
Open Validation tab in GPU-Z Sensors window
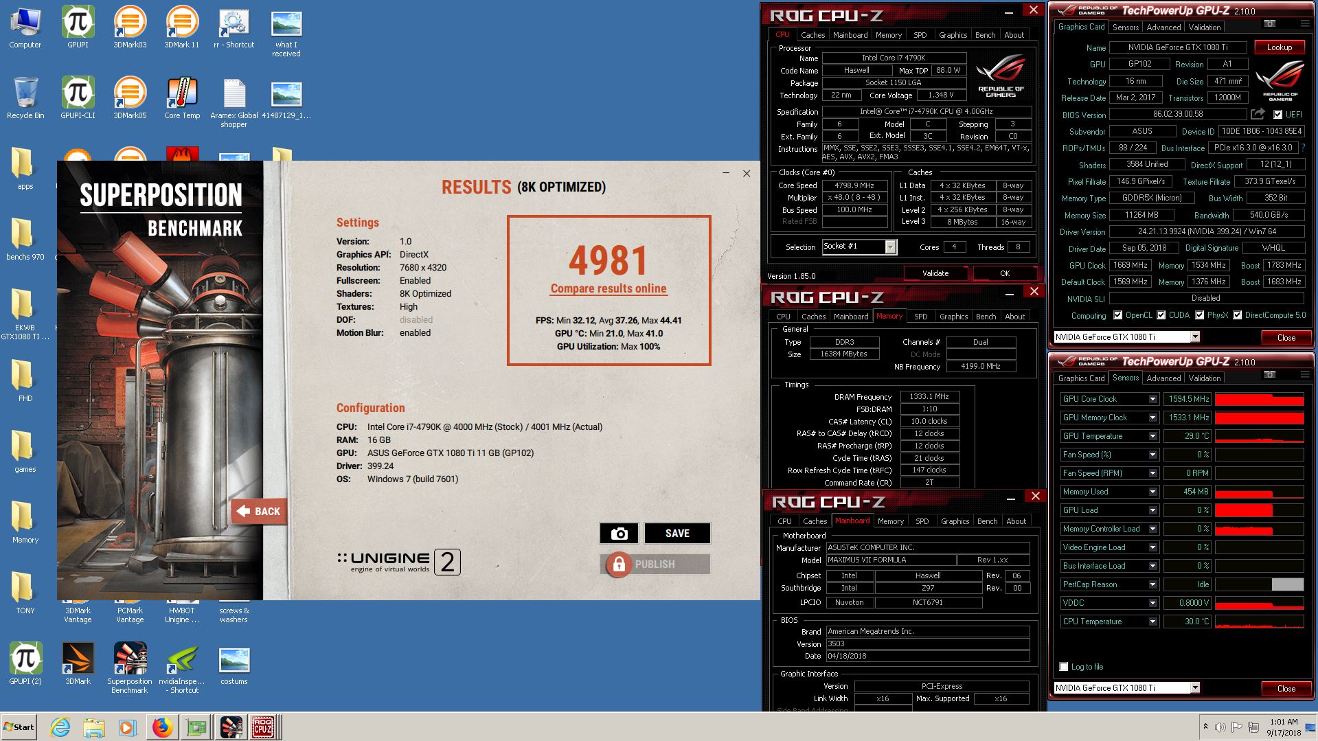click(1204, 378)
